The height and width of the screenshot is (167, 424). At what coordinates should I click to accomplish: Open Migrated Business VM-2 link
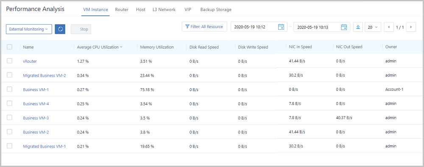click(x=45, y=75)
